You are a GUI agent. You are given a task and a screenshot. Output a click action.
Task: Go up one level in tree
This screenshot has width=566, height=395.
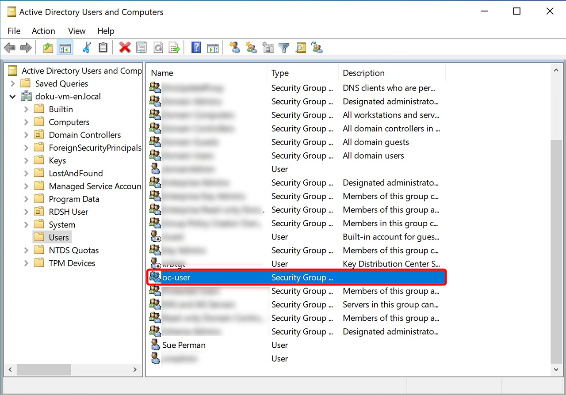point(48,48)
